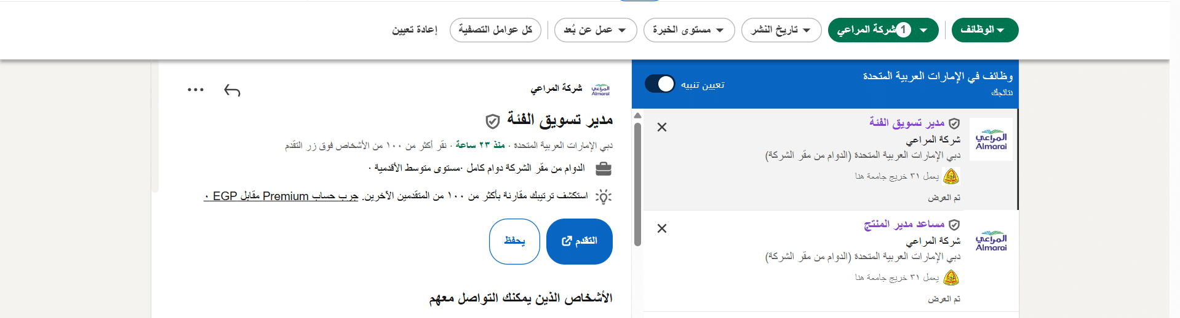
Task: Toggle the تعيين تنبيه job alert switch
Action: (x=660, y=84)
